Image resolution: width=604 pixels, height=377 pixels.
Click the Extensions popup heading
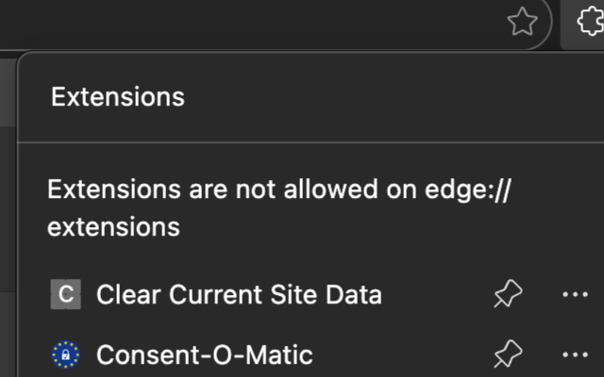pyautogui.click(x=117, y=96)
